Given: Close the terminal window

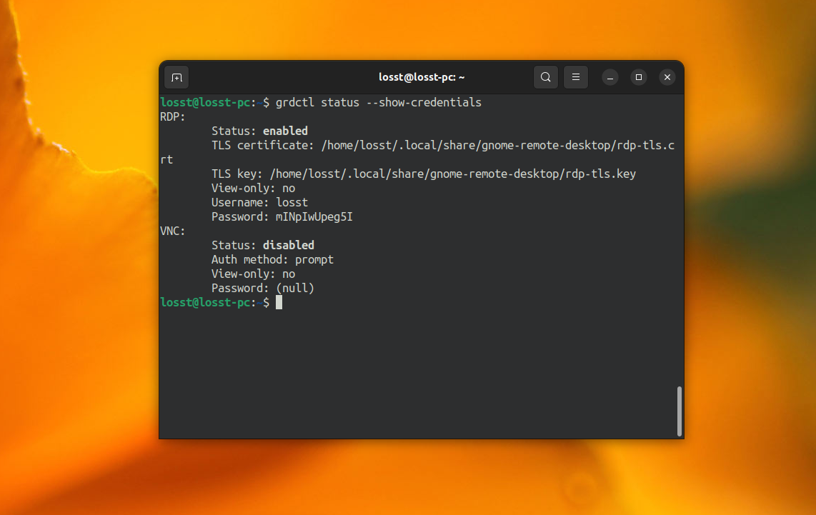Looking at the screenshot, I should (667, 77).
